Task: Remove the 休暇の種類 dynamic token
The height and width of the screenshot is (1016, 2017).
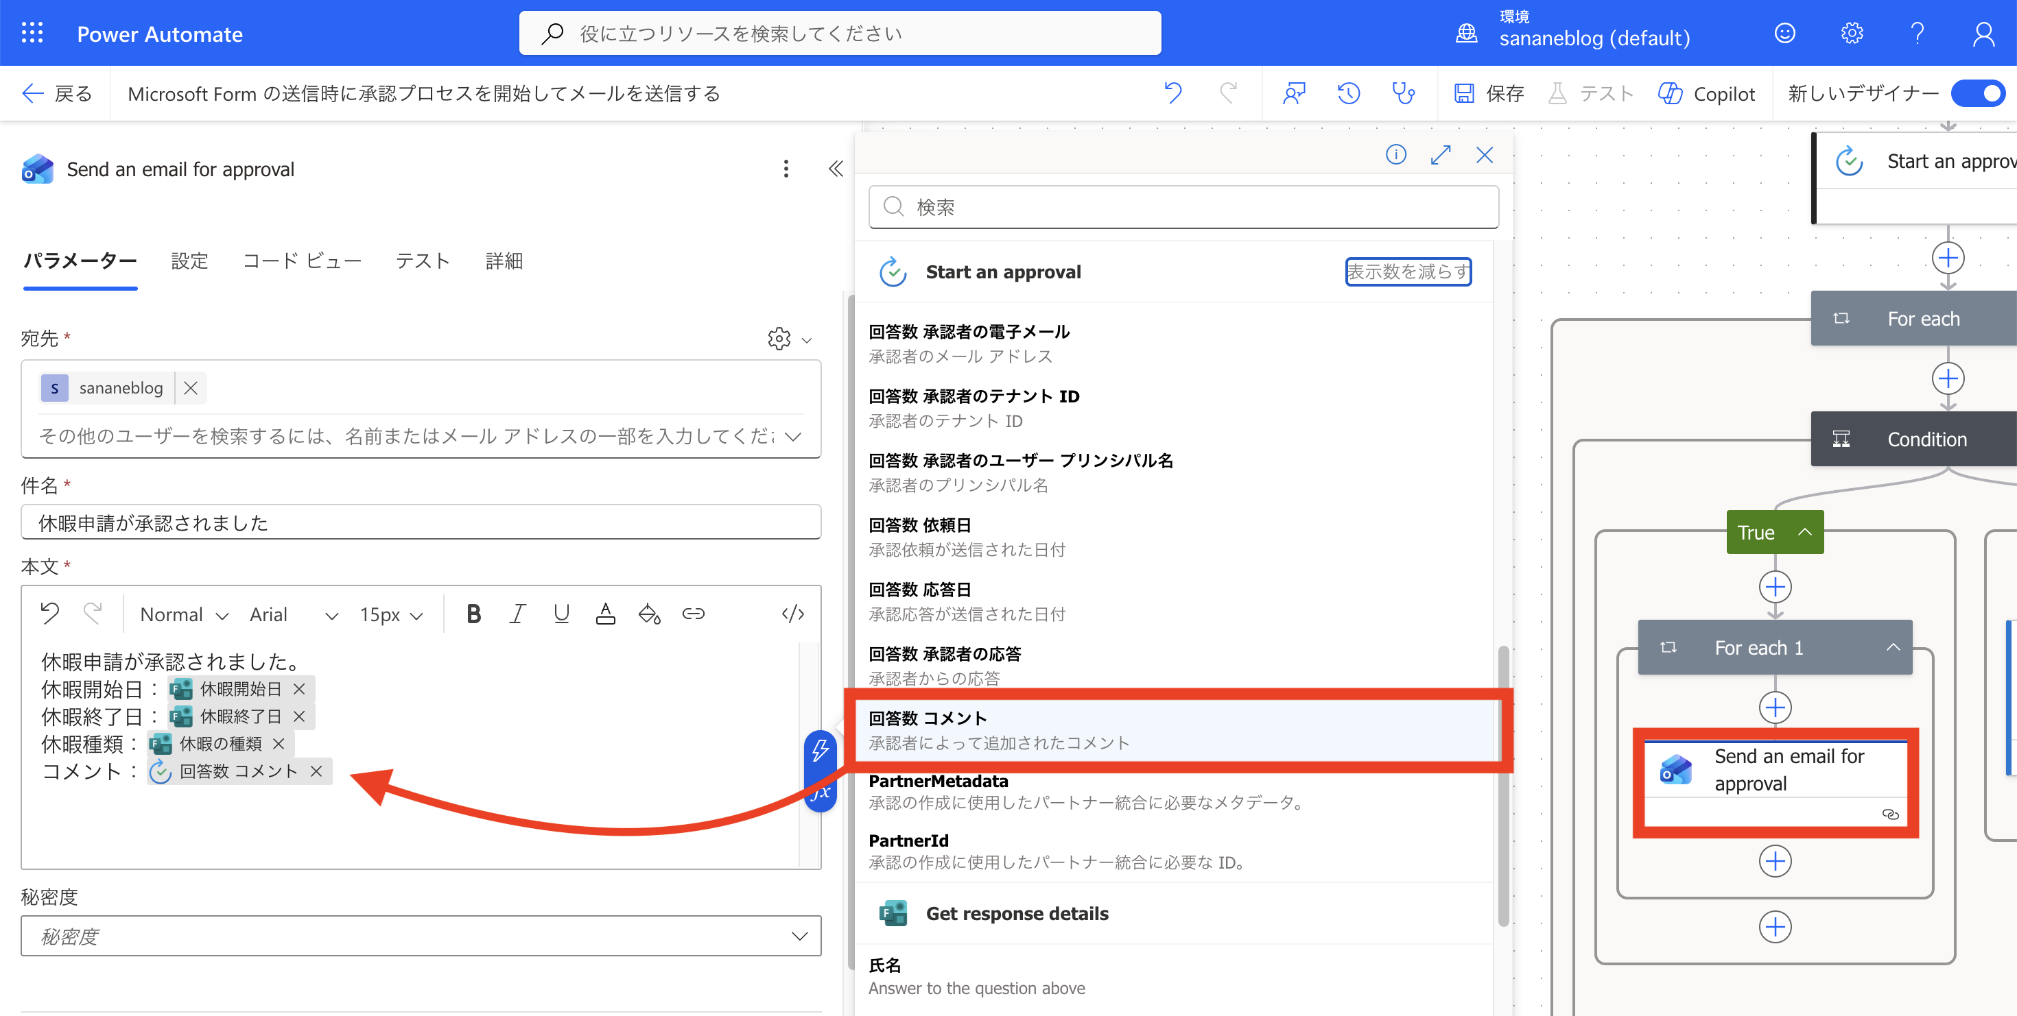Action: tap(279, 744)
